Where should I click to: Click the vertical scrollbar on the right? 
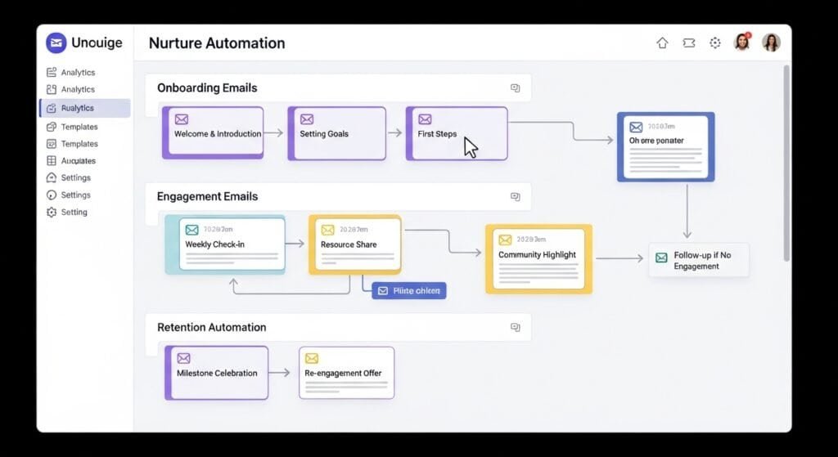[x=786, y=163]
